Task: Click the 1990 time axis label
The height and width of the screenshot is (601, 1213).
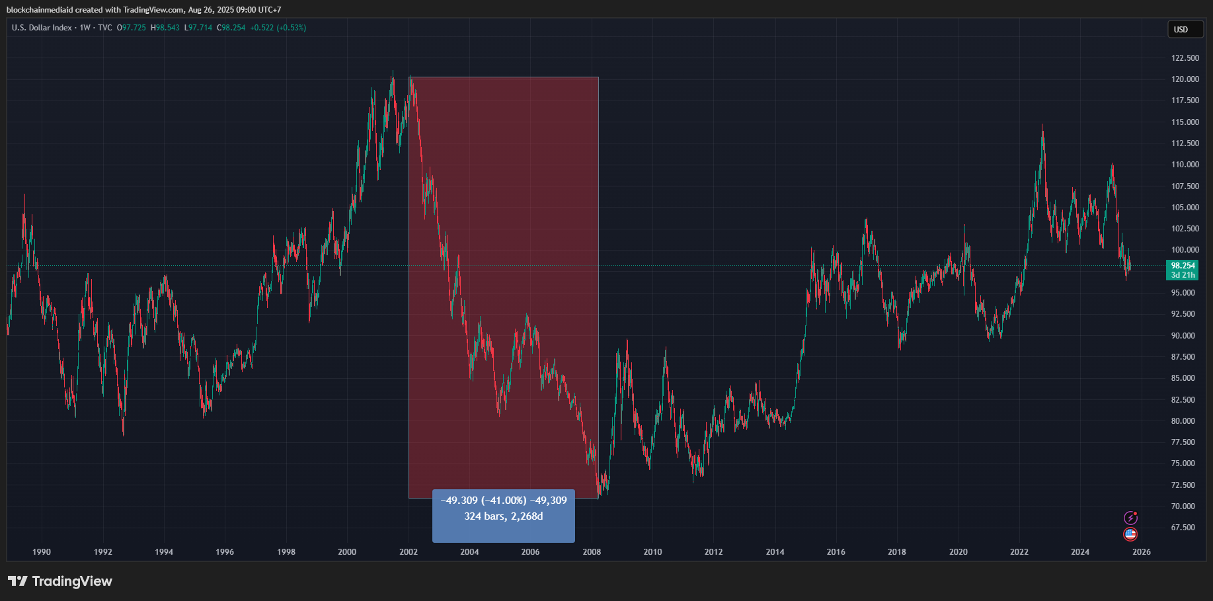Action: click(x=42, y=552)
